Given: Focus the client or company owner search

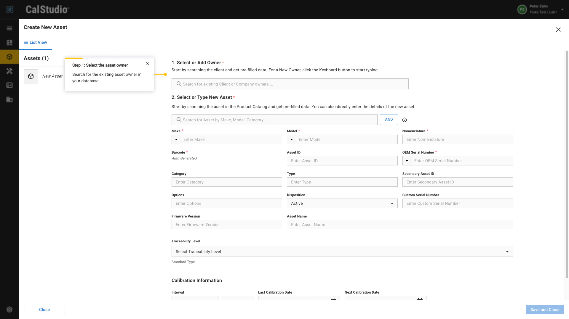Looking at the screenshot, I should point(290,84).
